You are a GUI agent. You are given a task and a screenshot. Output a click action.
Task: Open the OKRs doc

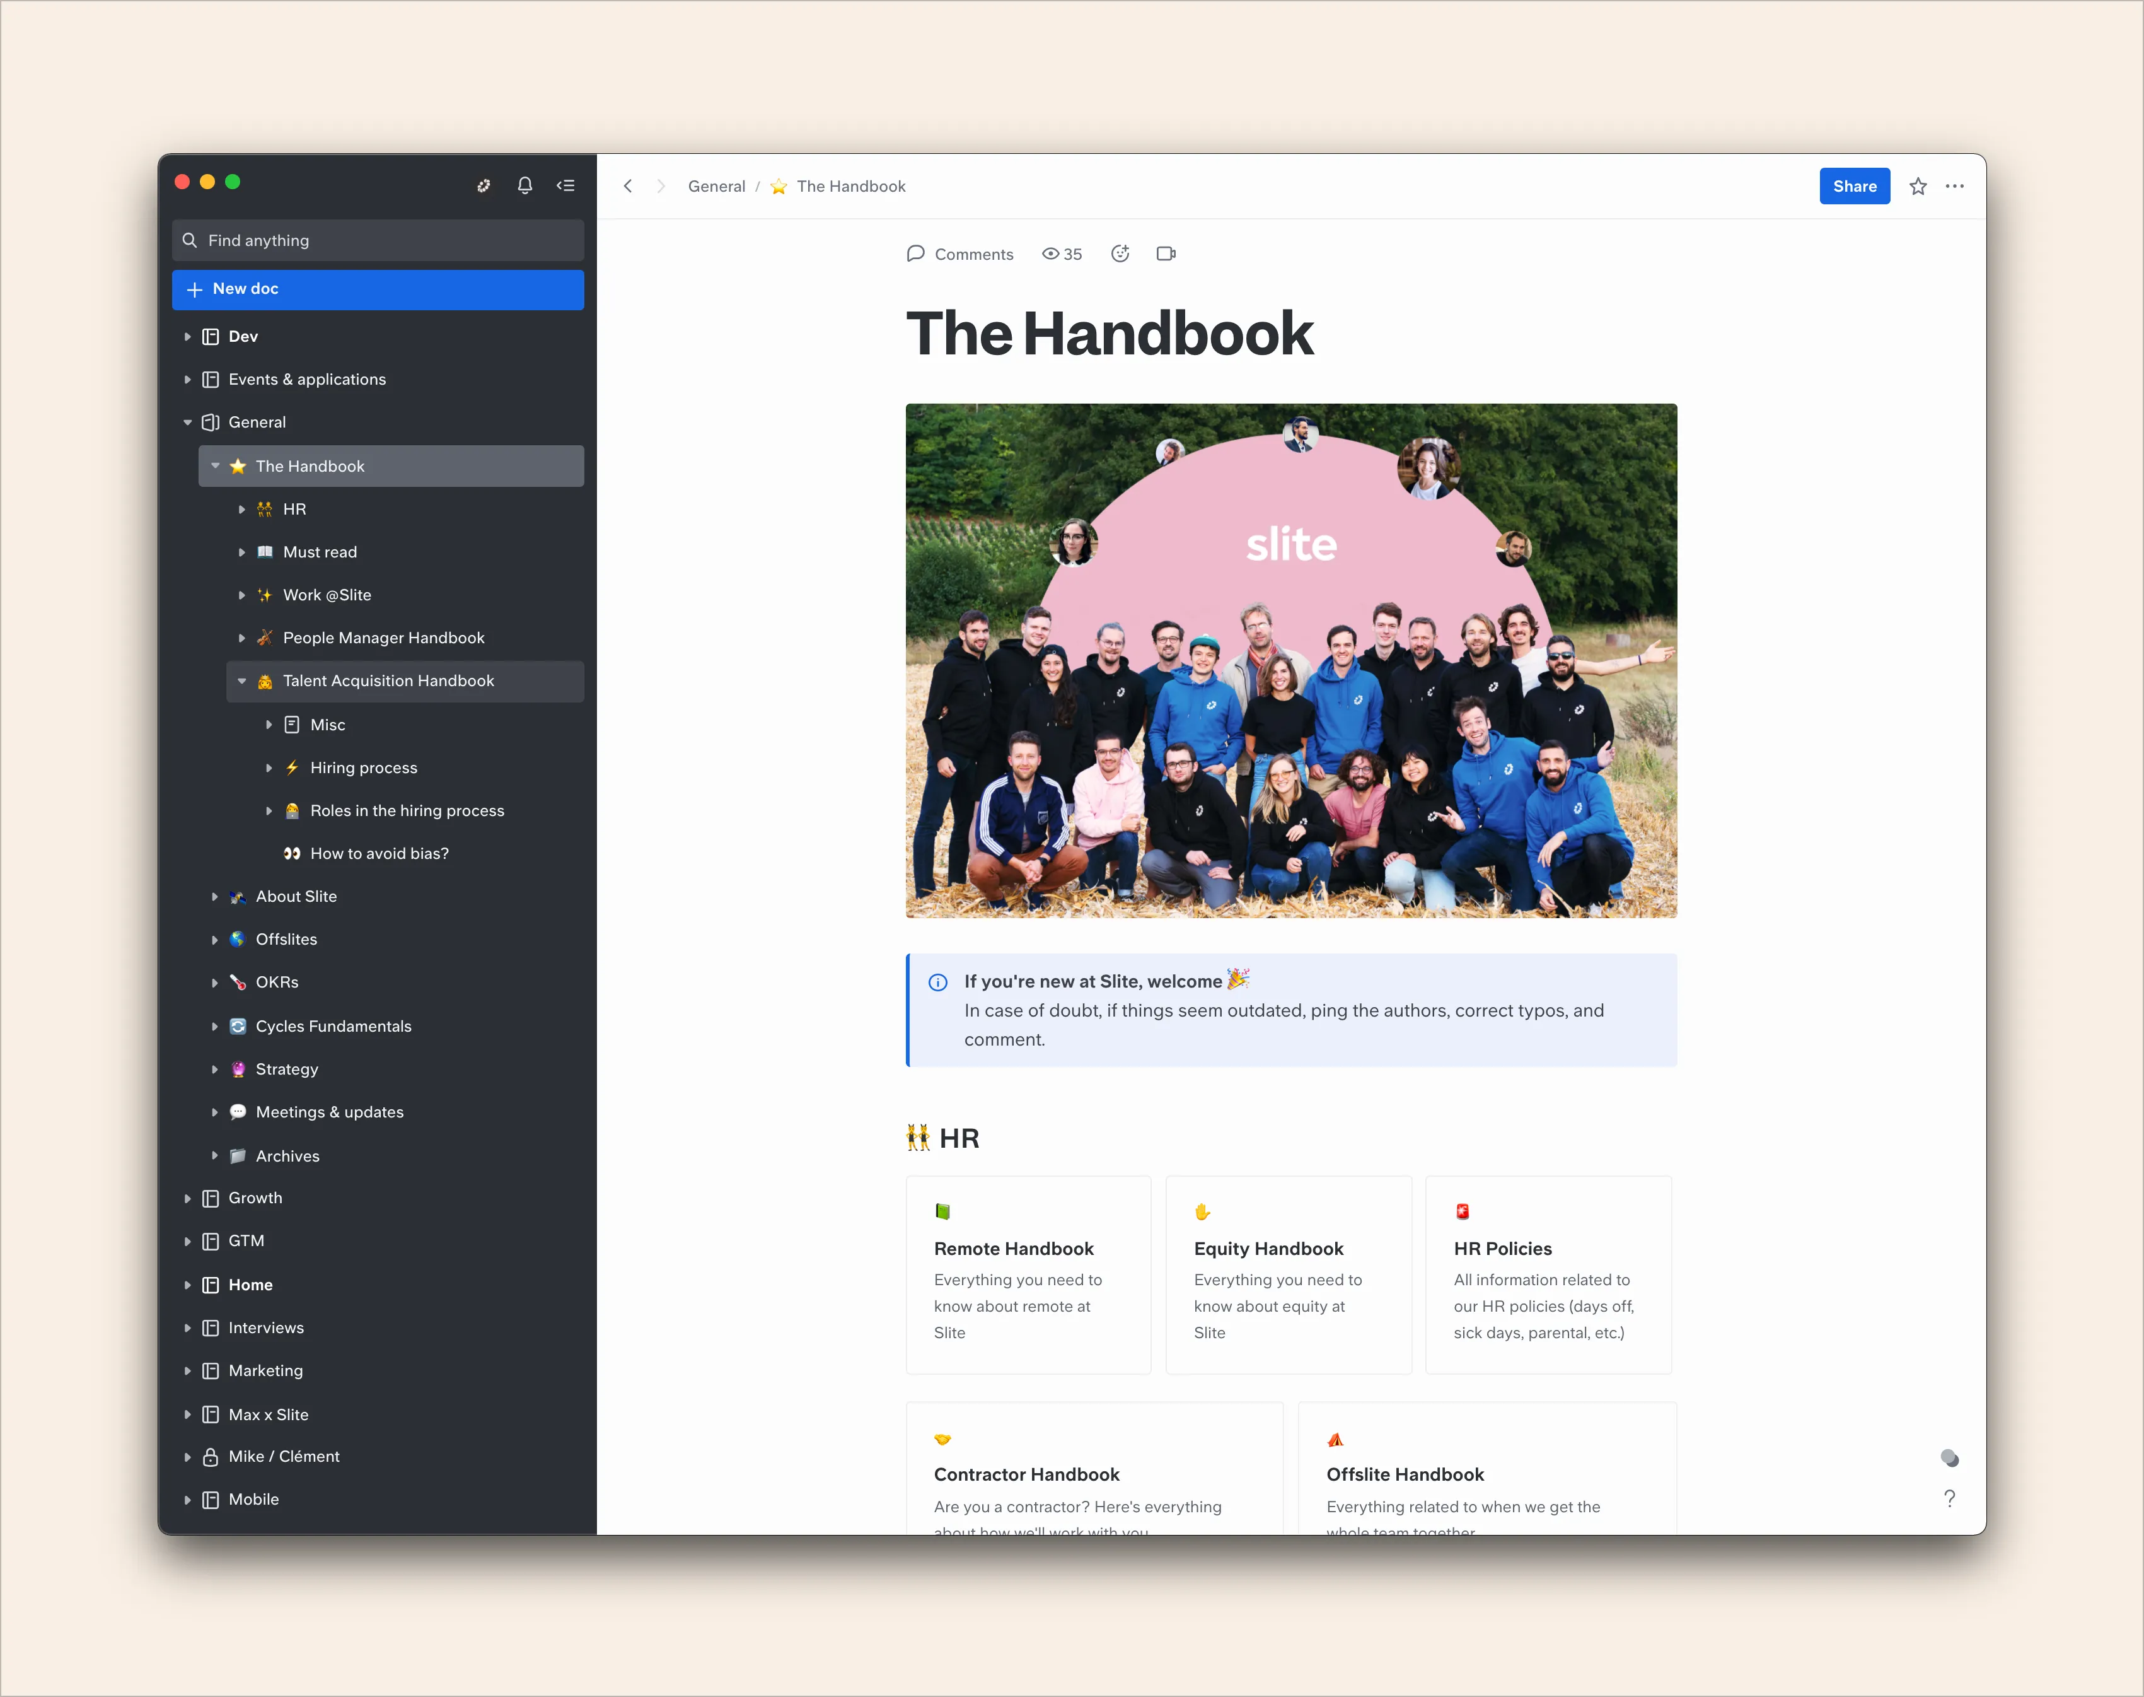[x=277, y=983]
